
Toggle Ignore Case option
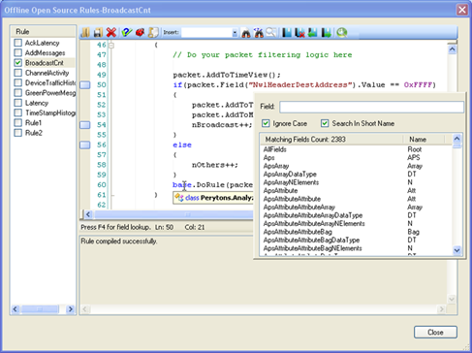[266, 123]
